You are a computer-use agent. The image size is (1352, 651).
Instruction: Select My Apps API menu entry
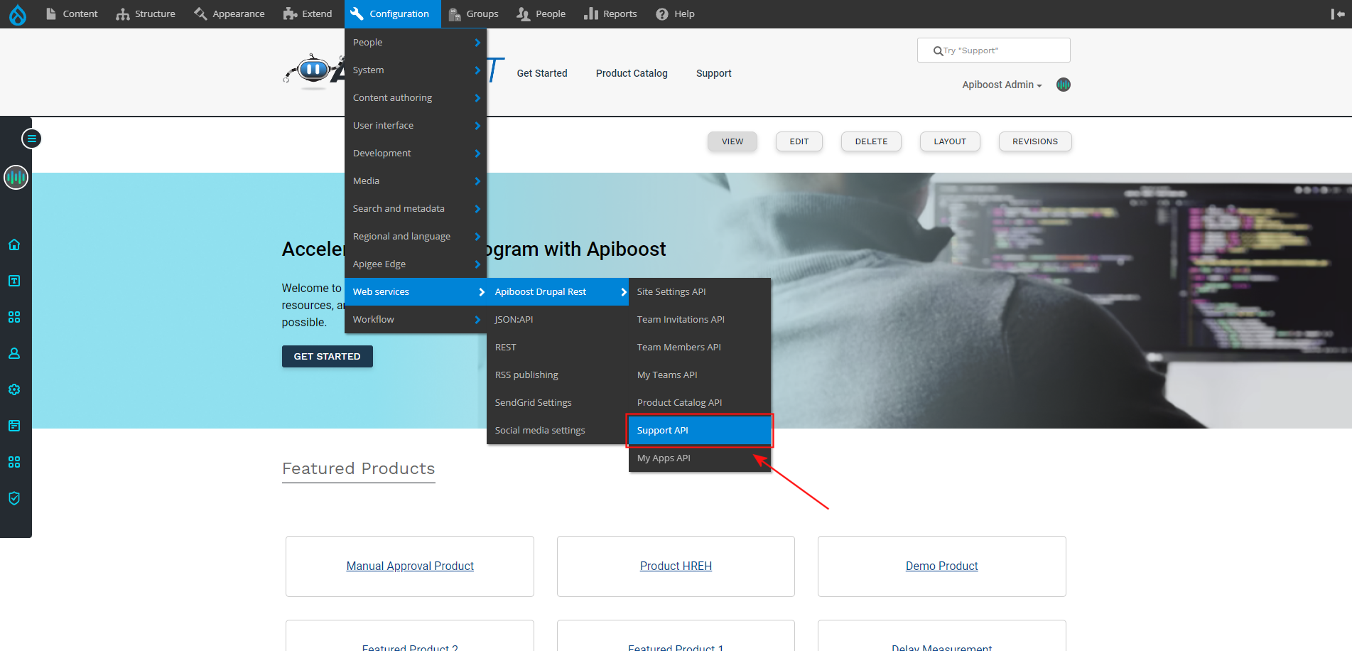(x=700, y=458)
